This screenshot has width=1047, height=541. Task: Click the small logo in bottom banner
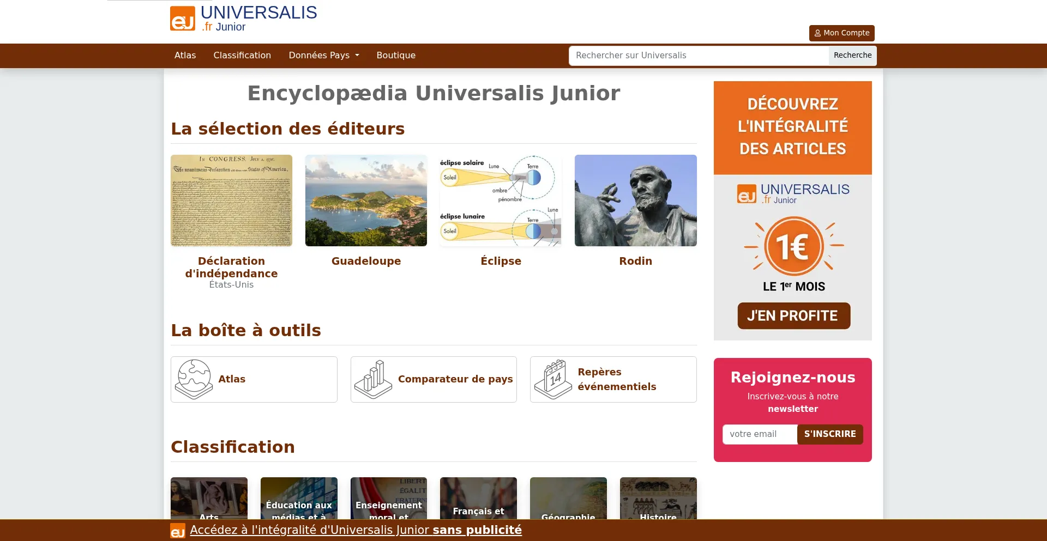point(178,531)
